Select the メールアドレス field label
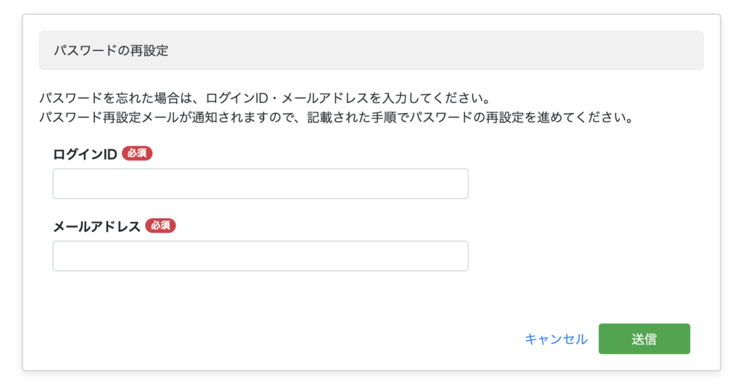The width and height of the screenshot is (743, 388). pyautogui.click(x=97, y=226)
